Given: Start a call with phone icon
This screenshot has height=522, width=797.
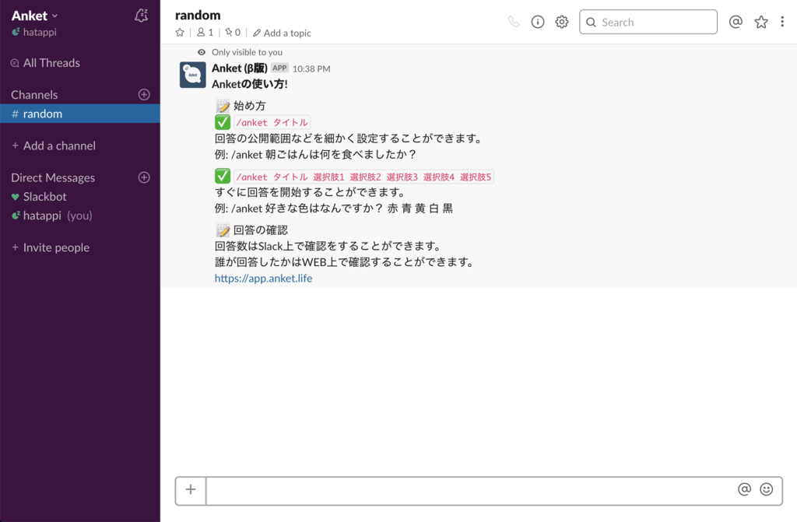Looking at the screenshot, I should point(514,22).
